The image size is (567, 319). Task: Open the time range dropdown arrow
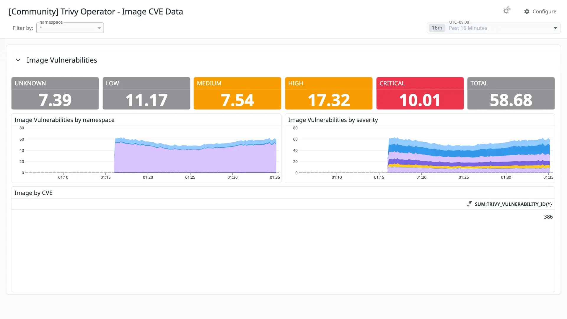(555, 28)
